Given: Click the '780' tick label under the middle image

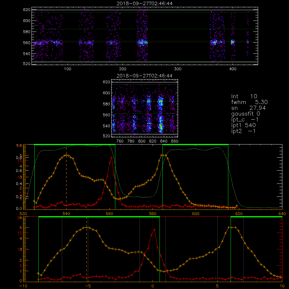Looking at the screenshot, I should [131, 141].
